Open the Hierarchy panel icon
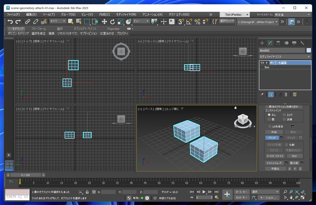This screenshot has height=205, width=316. pos(278,43)
